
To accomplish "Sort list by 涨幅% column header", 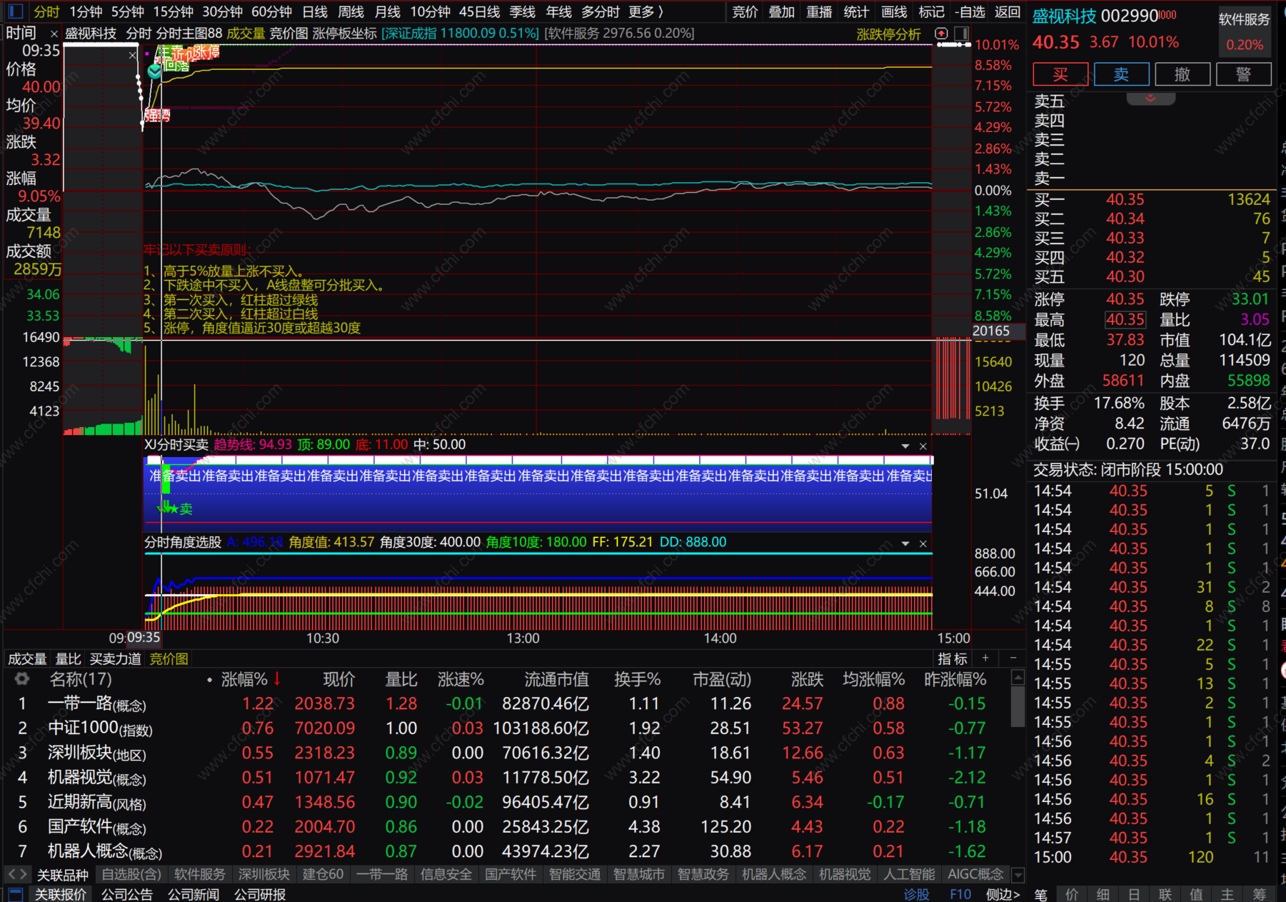I will pos(244,679).
